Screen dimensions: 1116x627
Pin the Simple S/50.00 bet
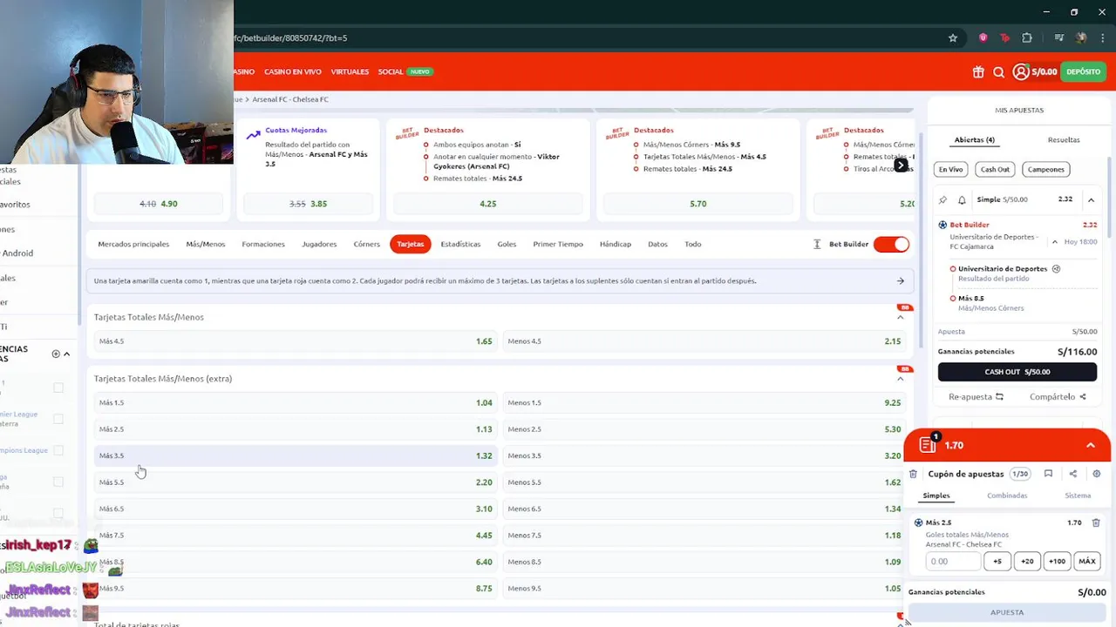[942, 199]
